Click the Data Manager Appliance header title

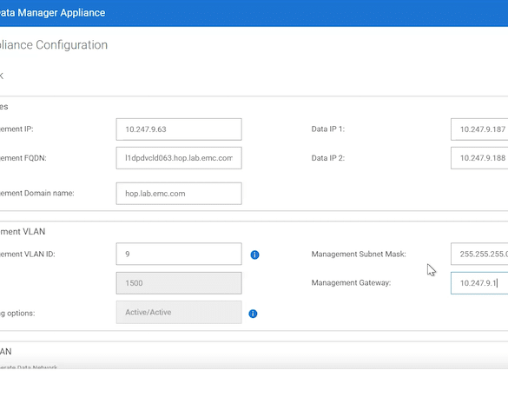[52, 13]
